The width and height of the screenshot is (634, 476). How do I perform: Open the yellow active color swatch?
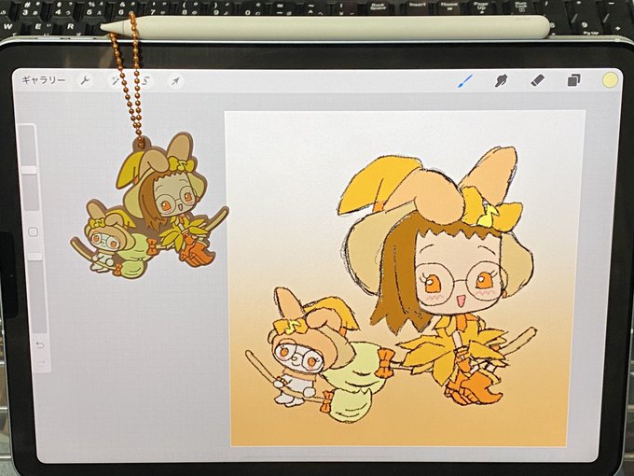(x=610, y=80)
